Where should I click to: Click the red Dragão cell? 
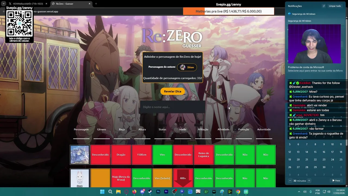[121, 155]
